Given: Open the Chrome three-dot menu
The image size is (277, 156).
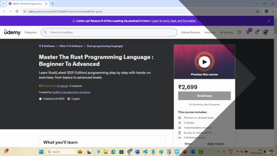Looking at the screenshot, I should click(x=273, y=12).
